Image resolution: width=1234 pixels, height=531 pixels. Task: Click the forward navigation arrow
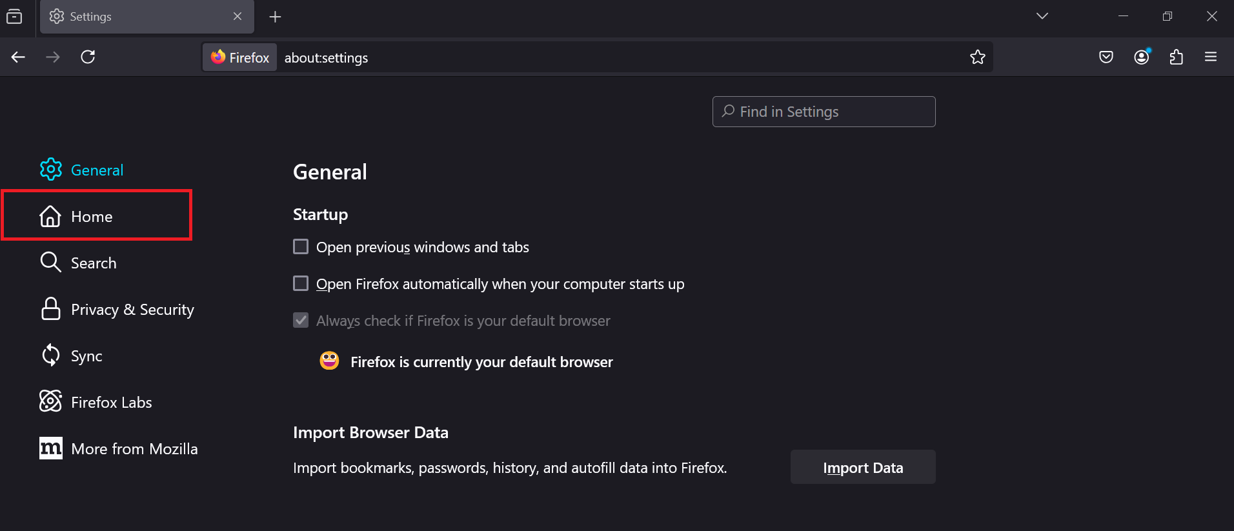click(x=53, y=57)
